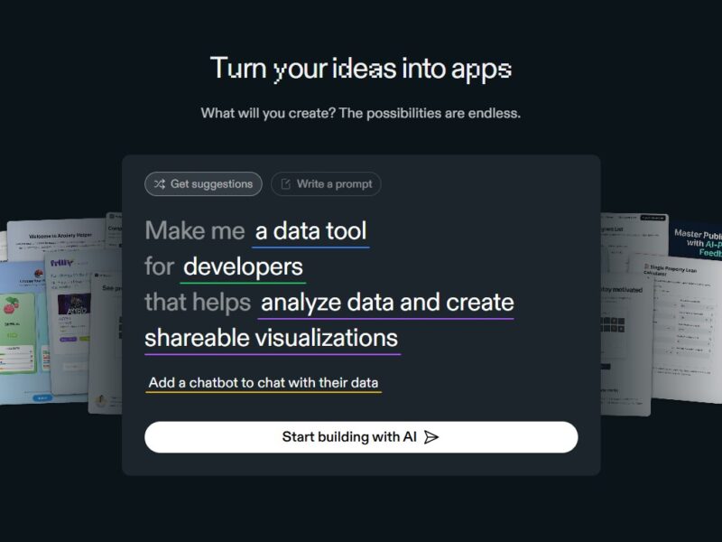Click the shuffle icon in Get suggestions
Screen dimensions: 722x542
pos(160,184)
